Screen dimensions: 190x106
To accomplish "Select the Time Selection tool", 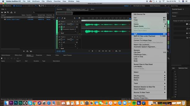I will 46,6.
